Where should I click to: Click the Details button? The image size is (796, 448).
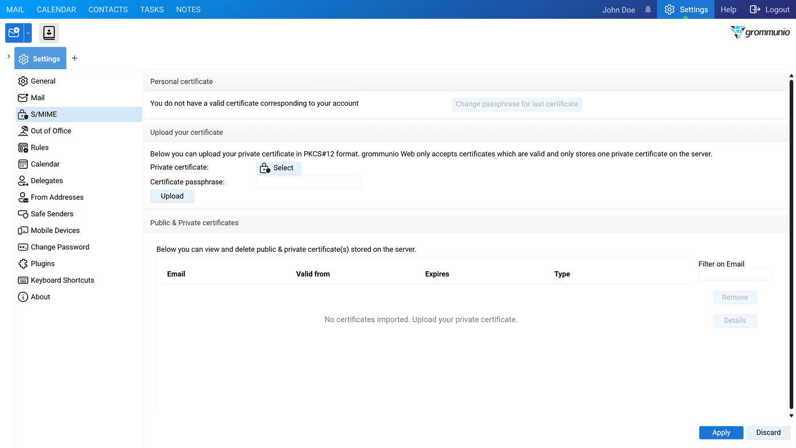(735, 321)
